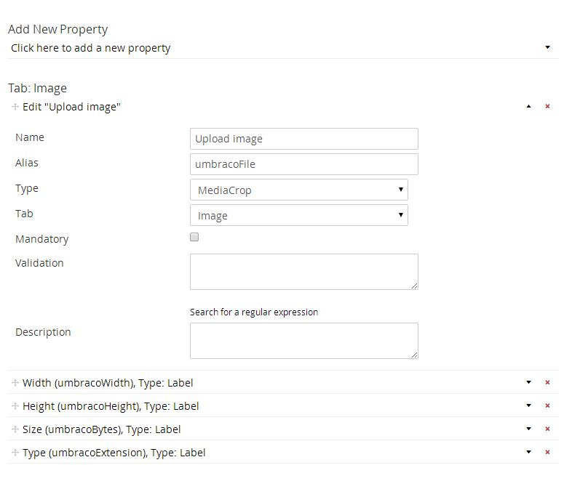Click the 'Search for a regular expression' link
Screen dimensions: 564x481
pos(254,312)
